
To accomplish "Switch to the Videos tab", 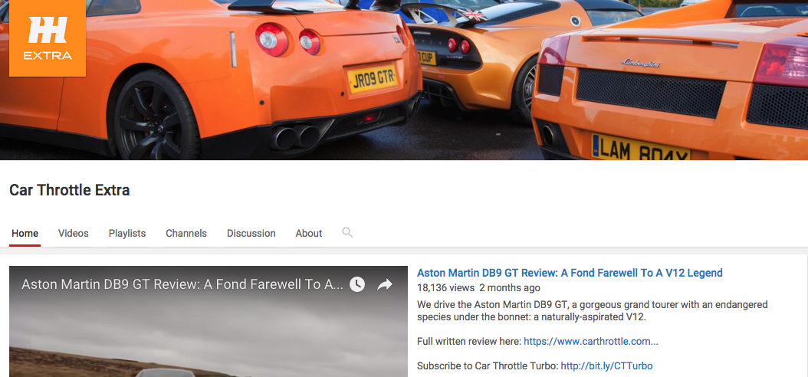I will click(x=74, y=233).
